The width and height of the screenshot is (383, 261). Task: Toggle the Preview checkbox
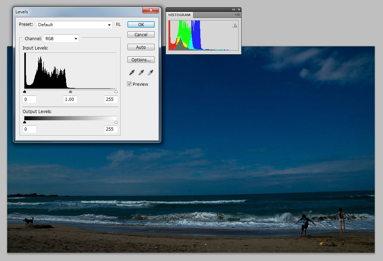130,84
